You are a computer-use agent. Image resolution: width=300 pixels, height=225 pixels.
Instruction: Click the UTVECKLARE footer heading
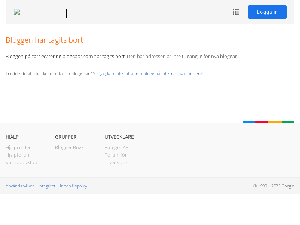tap(119, 137)
